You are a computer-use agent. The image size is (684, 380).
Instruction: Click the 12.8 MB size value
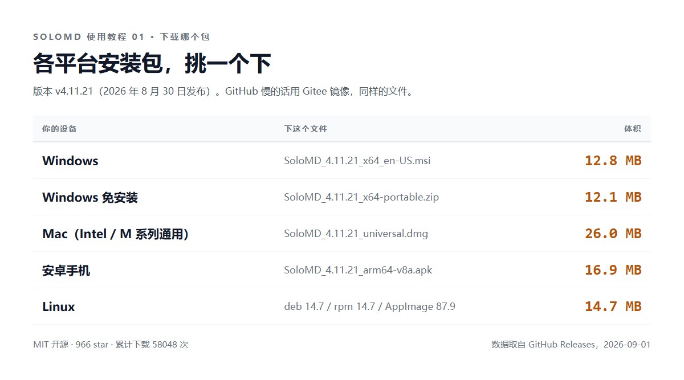pos(613,161)
